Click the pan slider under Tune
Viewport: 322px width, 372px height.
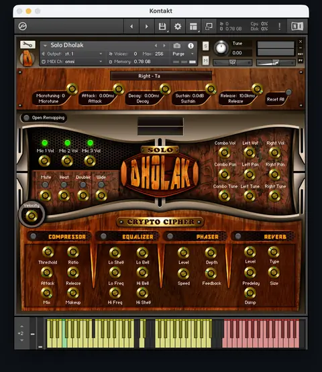pos(233,62)
